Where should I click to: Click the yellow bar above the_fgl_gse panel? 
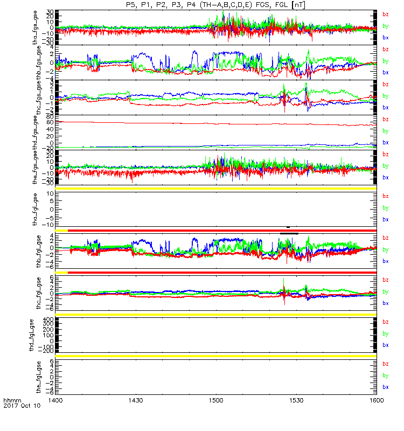coord(216,356)
